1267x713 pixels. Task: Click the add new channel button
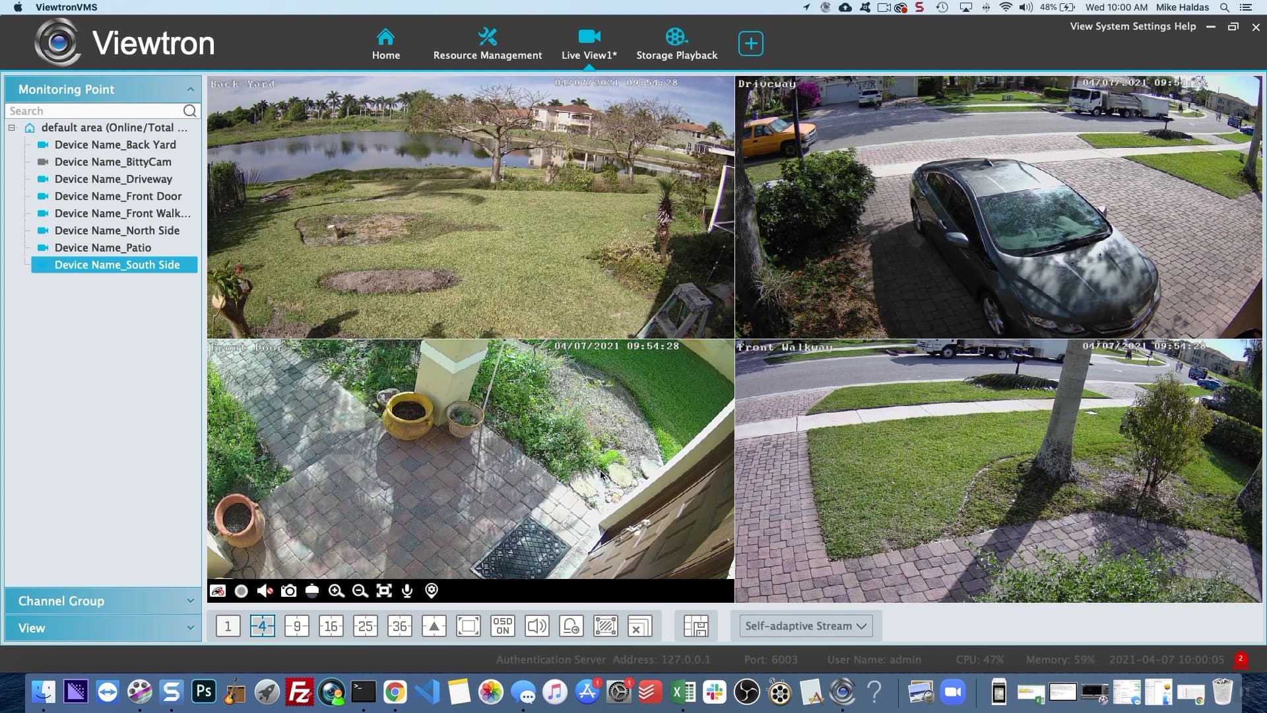pyautogui.click(x=750, y=43)
